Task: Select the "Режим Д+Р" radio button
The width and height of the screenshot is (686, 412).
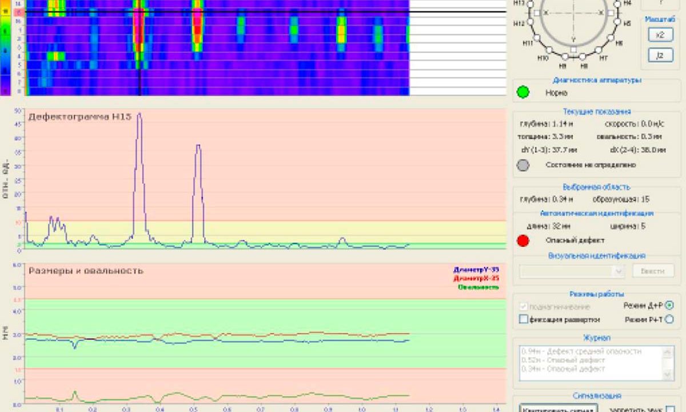Action: 669,306
